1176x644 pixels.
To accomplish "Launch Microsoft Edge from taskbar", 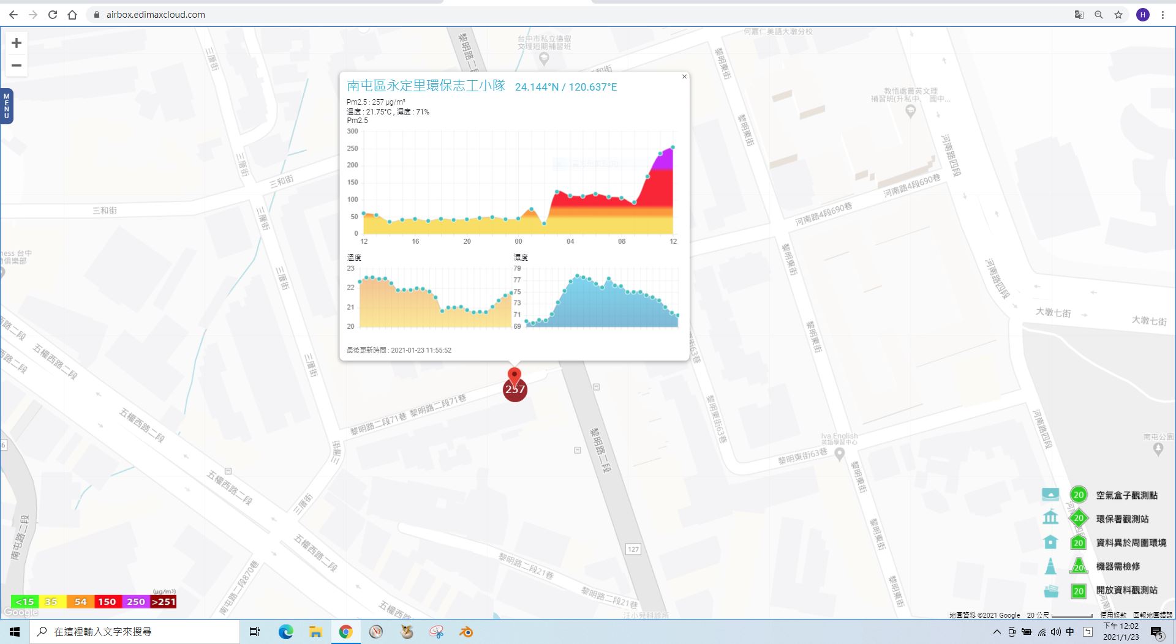I will (286, 632).
